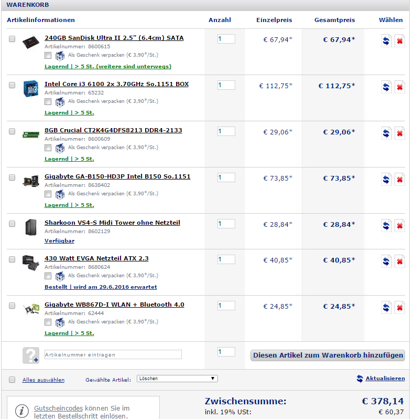Tick the Alles auswählen checkbox
Screen dimensions: 415x419
[x=12, y=380]
